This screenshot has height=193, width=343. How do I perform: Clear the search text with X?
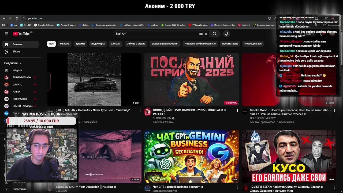(x=206, y=34)
